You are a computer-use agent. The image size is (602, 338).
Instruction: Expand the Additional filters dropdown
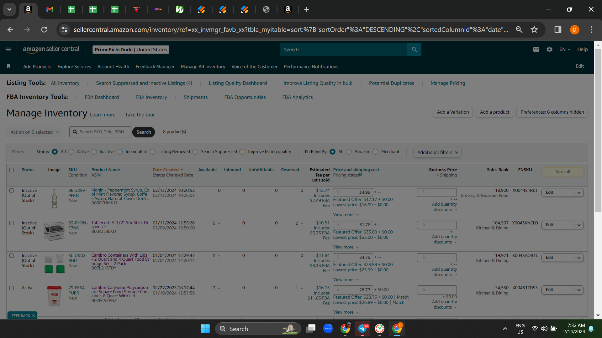coord(437,152)
